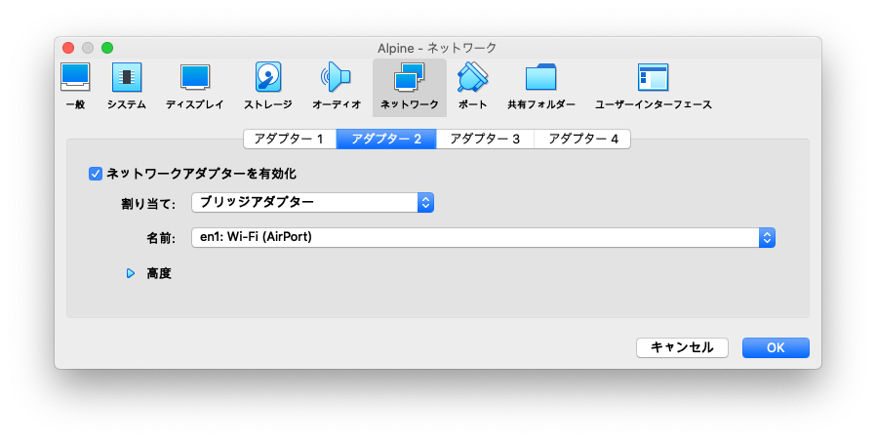The height and width of the screenshot is (441, 876).
Task: Switch to アダプター 4 tab
Action: click(x=582, y=139)
